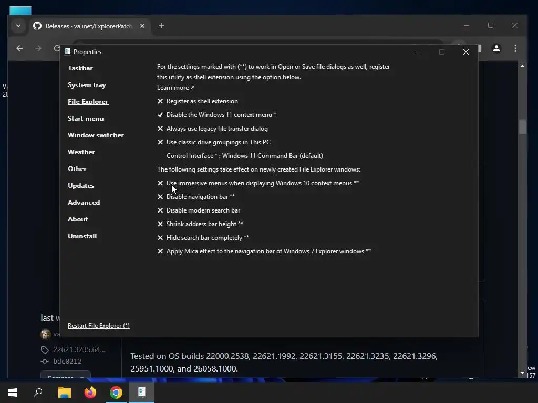538x403 pixels.
Task: Close the Properties window
Action: tap(465, 52)
